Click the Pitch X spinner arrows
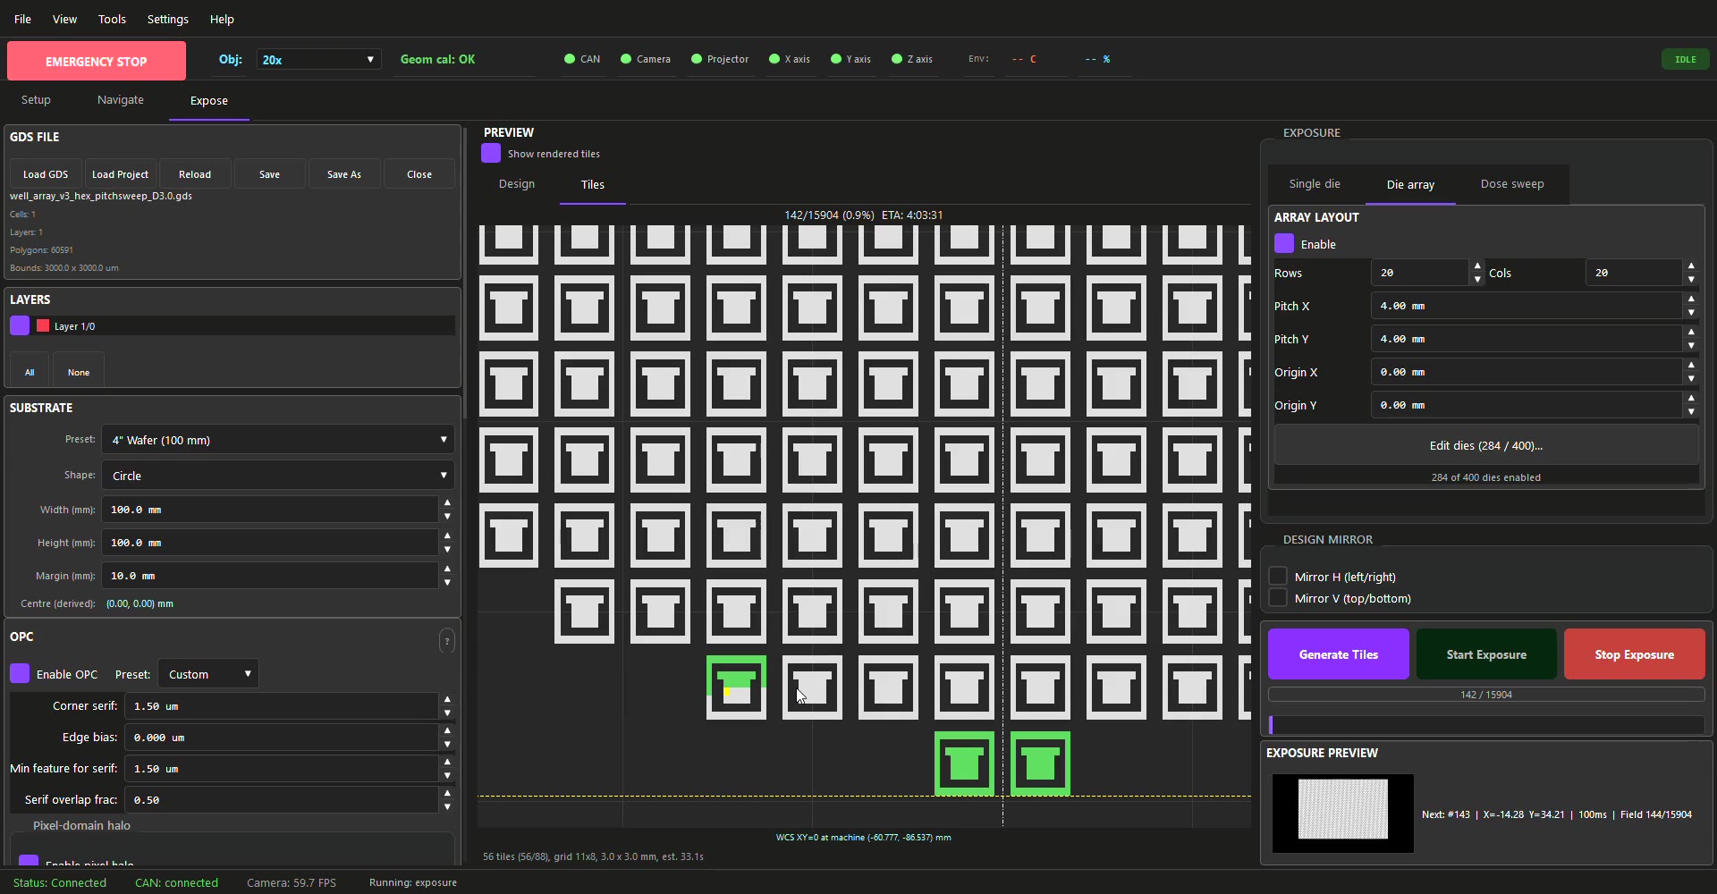 click(x=1690, y=306)
